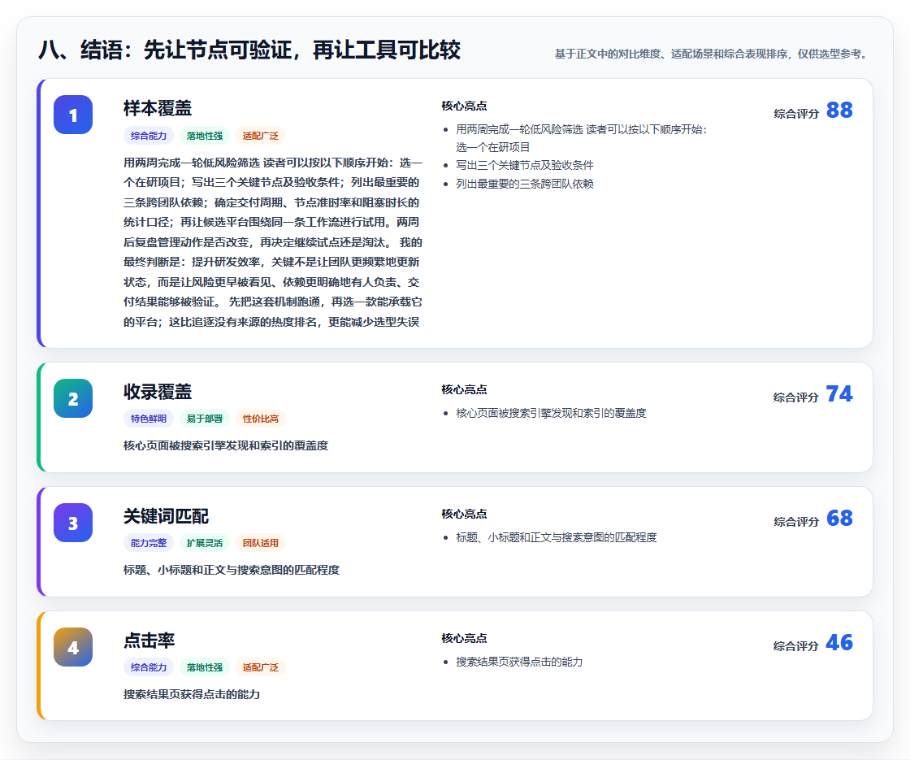Select the 扩展灵活 tag

205,543
